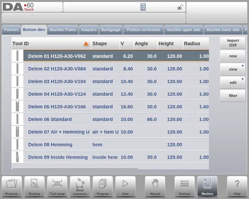This screenshot has width=249, height=199.
Task: Click the filter button
Action: pyautogui.click(x=233, y=96)
